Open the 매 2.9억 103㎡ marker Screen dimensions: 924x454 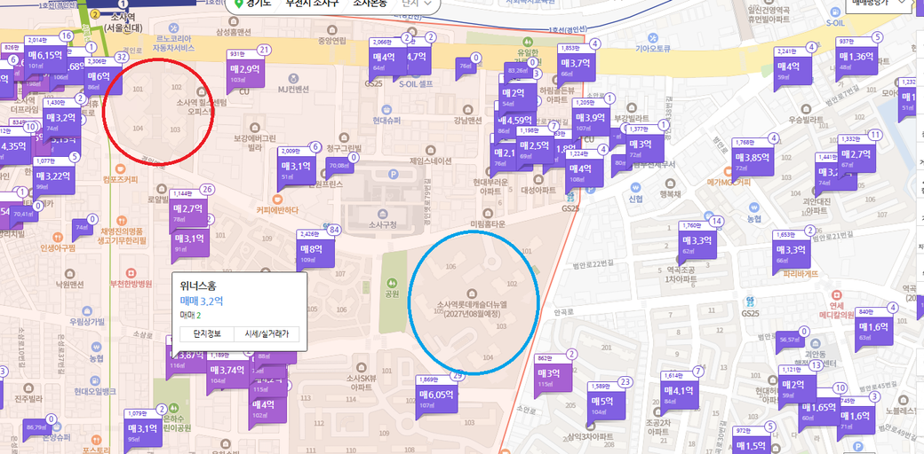click(245, 71)
